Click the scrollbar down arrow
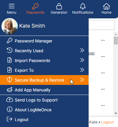 pos(116,113)
